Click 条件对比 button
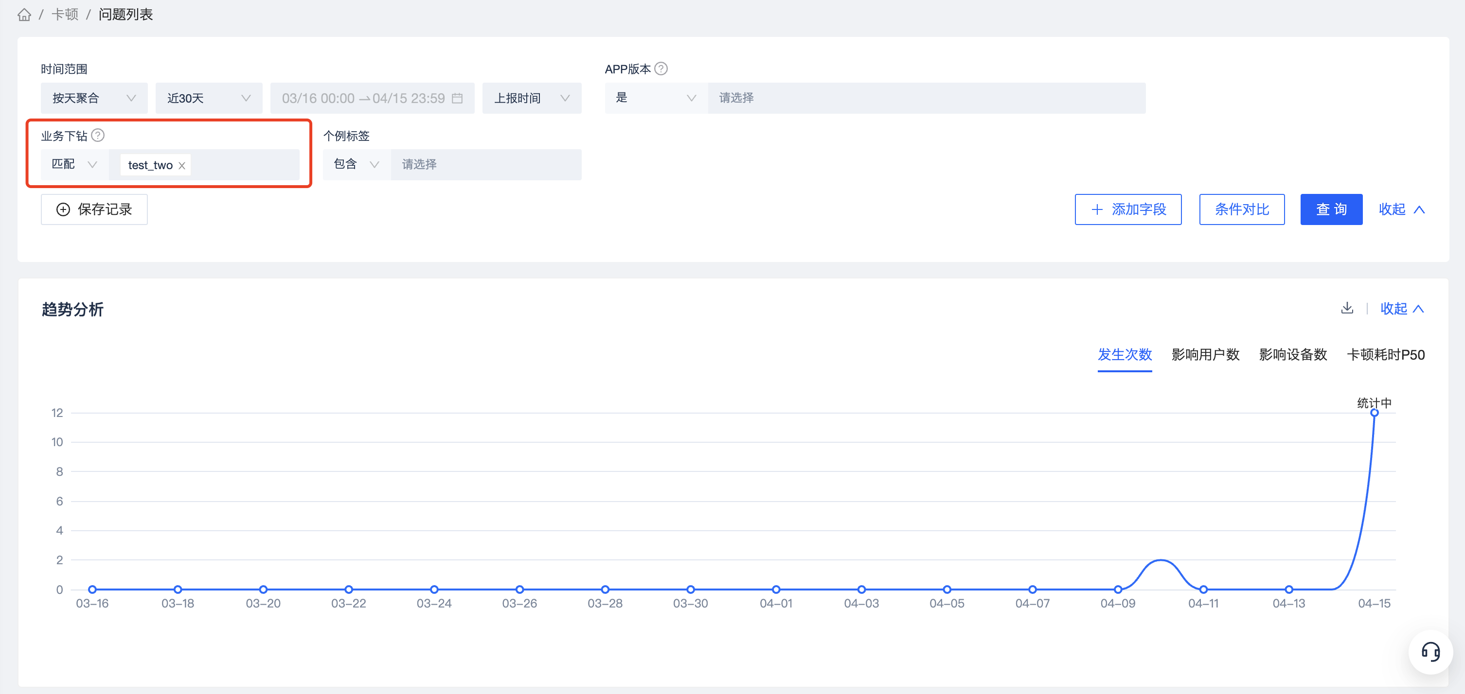 click(1241, 209)
